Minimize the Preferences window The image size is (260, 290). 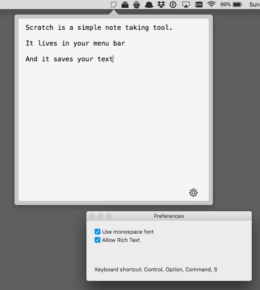pyautogui.click(x=100, y=216)
